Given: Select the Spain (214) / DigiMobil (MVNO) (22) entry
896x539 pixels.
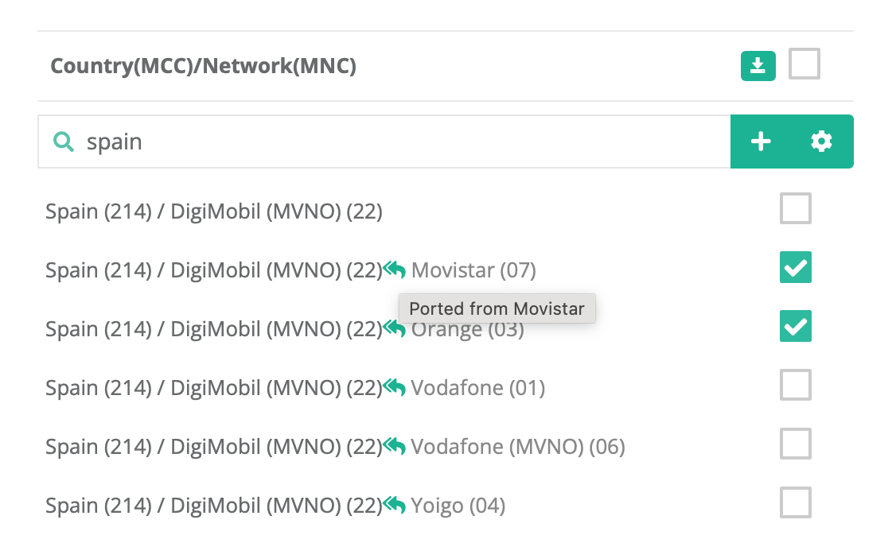Looking at the screenshot, I should 214,211.
